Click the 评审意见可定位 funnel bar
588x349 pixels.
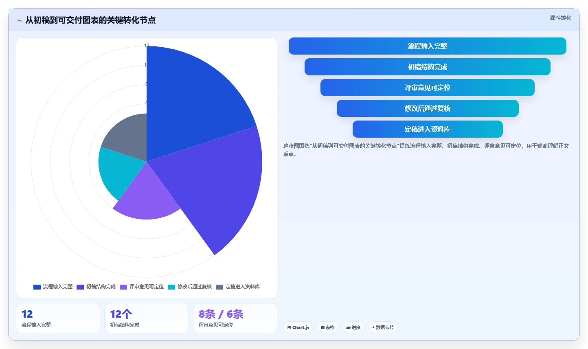click(x=427, y=88)
